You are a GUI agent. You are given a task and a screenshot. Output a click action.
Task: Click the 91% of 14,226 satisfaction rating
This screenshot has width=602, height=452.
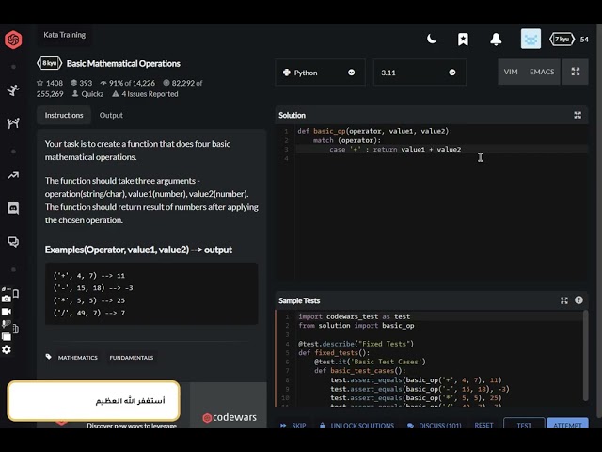point(128,83)
